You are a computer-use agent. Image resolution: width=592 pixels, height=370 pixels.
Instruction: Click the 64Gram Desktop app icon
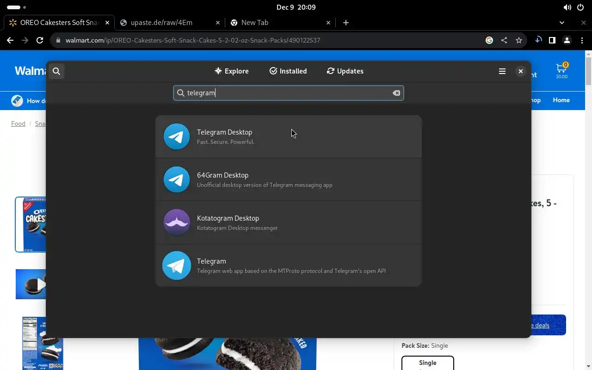(177, 179)
